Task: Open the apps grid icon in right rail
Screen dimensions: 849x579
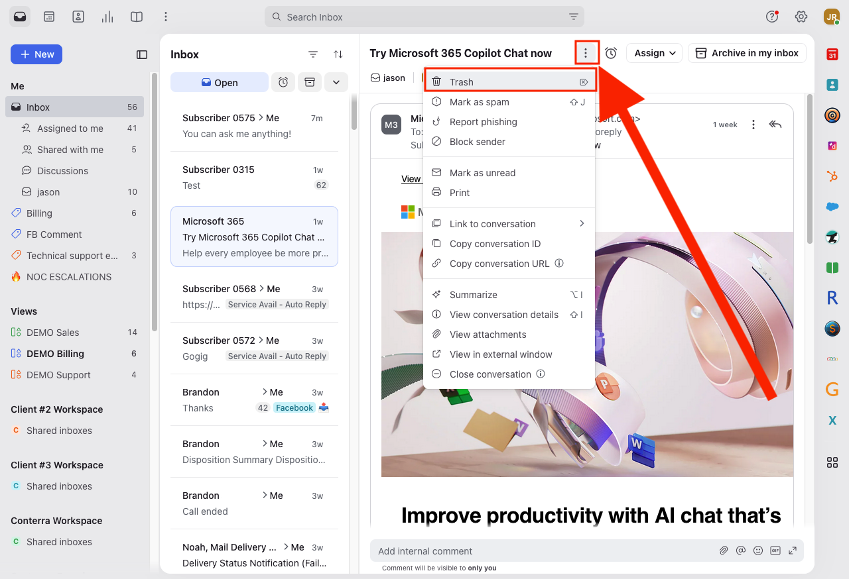Action: click(832, 462)
